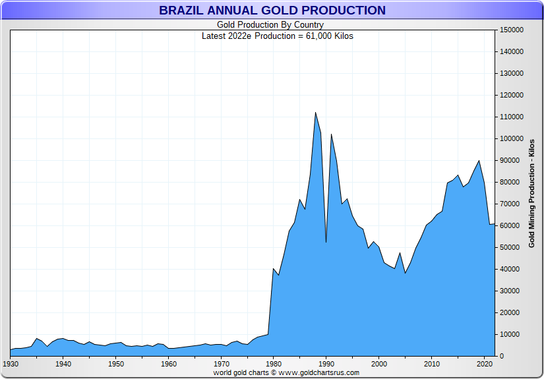This screenshot has height=379, width=544.
Task: Click the 2019 peak near 90000 kilos
Action: [x=479, y=161]
